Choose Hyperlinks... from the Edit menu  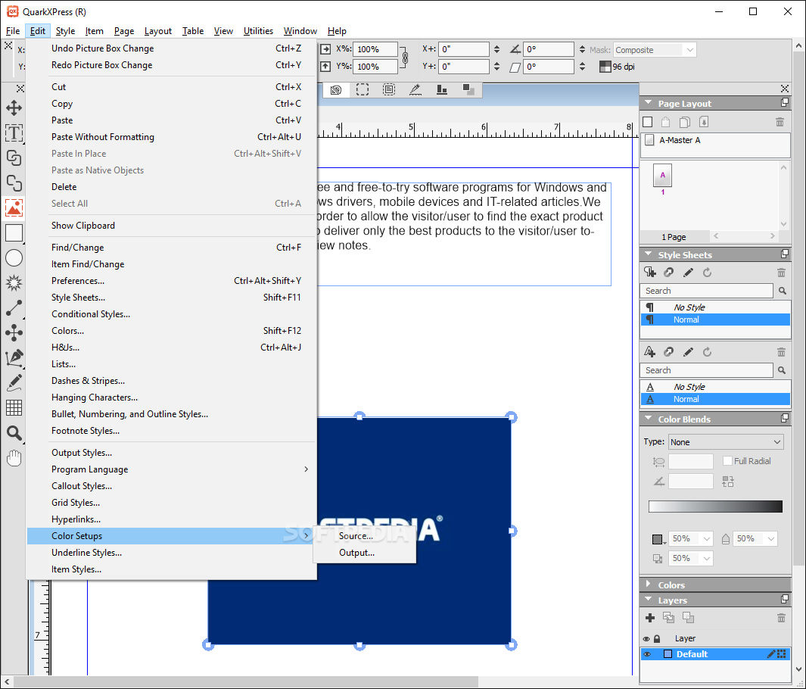(x=171, y=519)
